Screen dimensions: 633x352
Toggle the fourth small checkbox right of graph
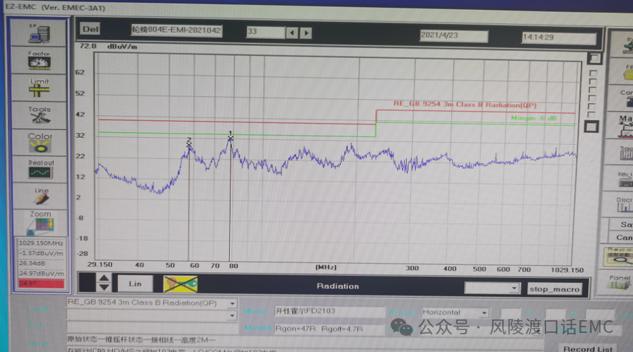(x=592, y=98)
